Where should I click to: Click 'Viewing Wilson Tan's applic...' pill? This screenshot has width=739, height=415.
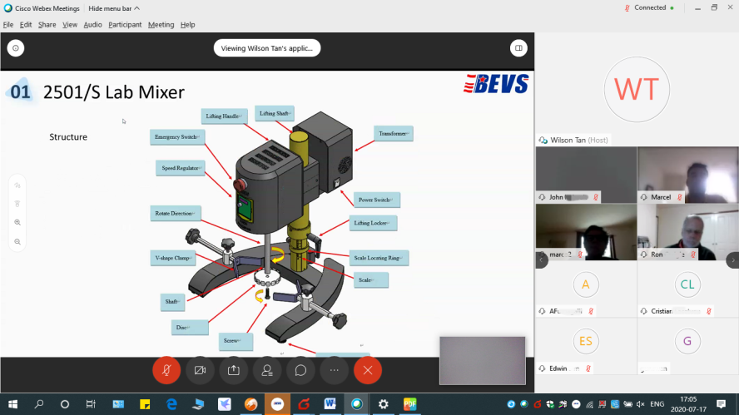[x=267, y=48]
